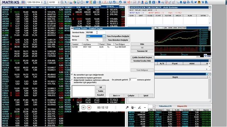
Task: Open the XU100 symbol dropdown in toolbar
Action: (x=59, y=2)
